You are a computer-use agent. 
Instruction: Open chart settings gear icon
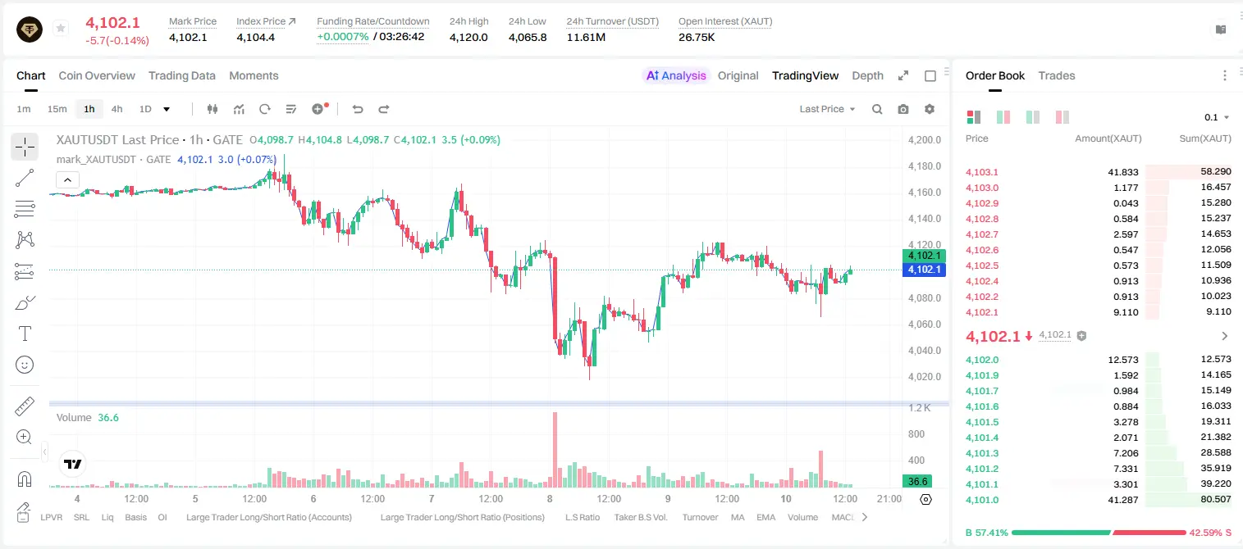(x=930, y=109)
